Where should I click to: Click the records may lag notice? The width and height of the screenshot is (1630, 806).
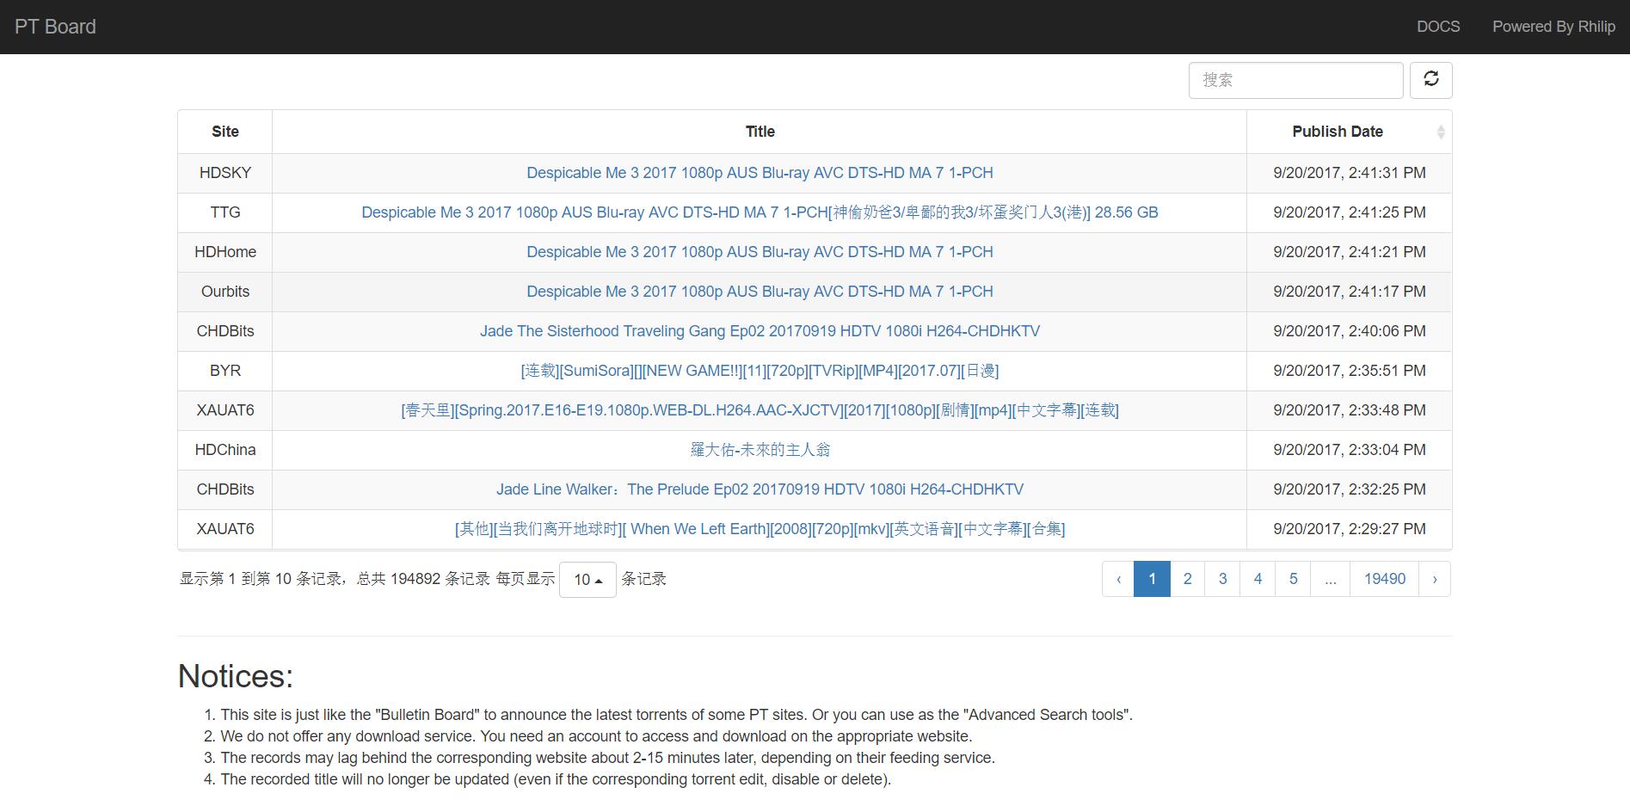point(607,758)
